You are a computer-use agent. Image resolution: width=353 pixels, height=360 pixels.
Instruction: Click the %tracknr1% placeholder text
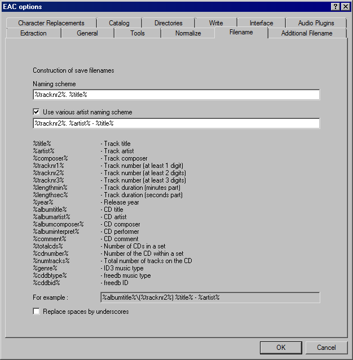pos(48,166)
